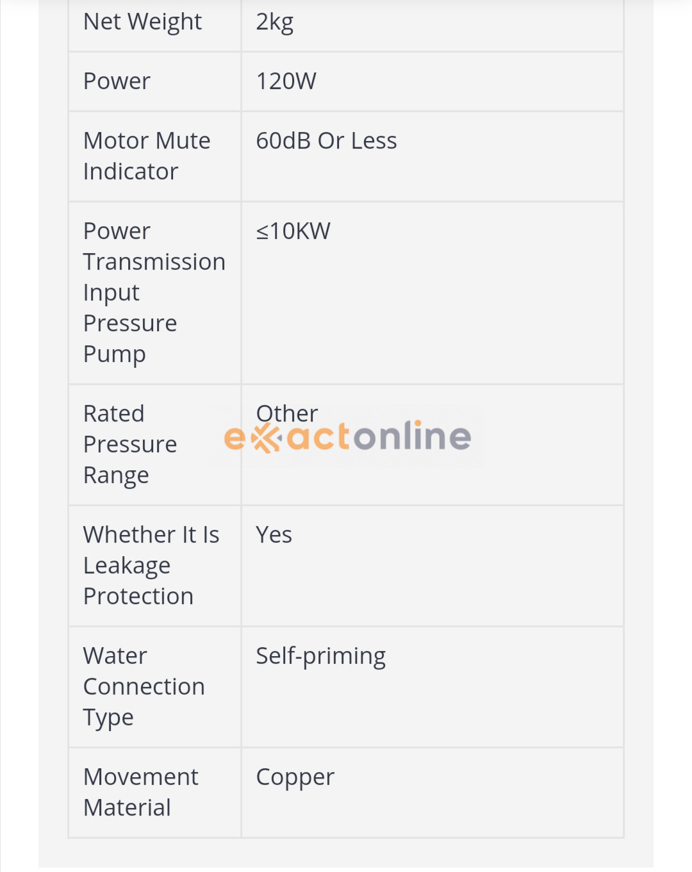Select the ≤10KW value
Screen dimensions: 692x872
pos(293,231)
